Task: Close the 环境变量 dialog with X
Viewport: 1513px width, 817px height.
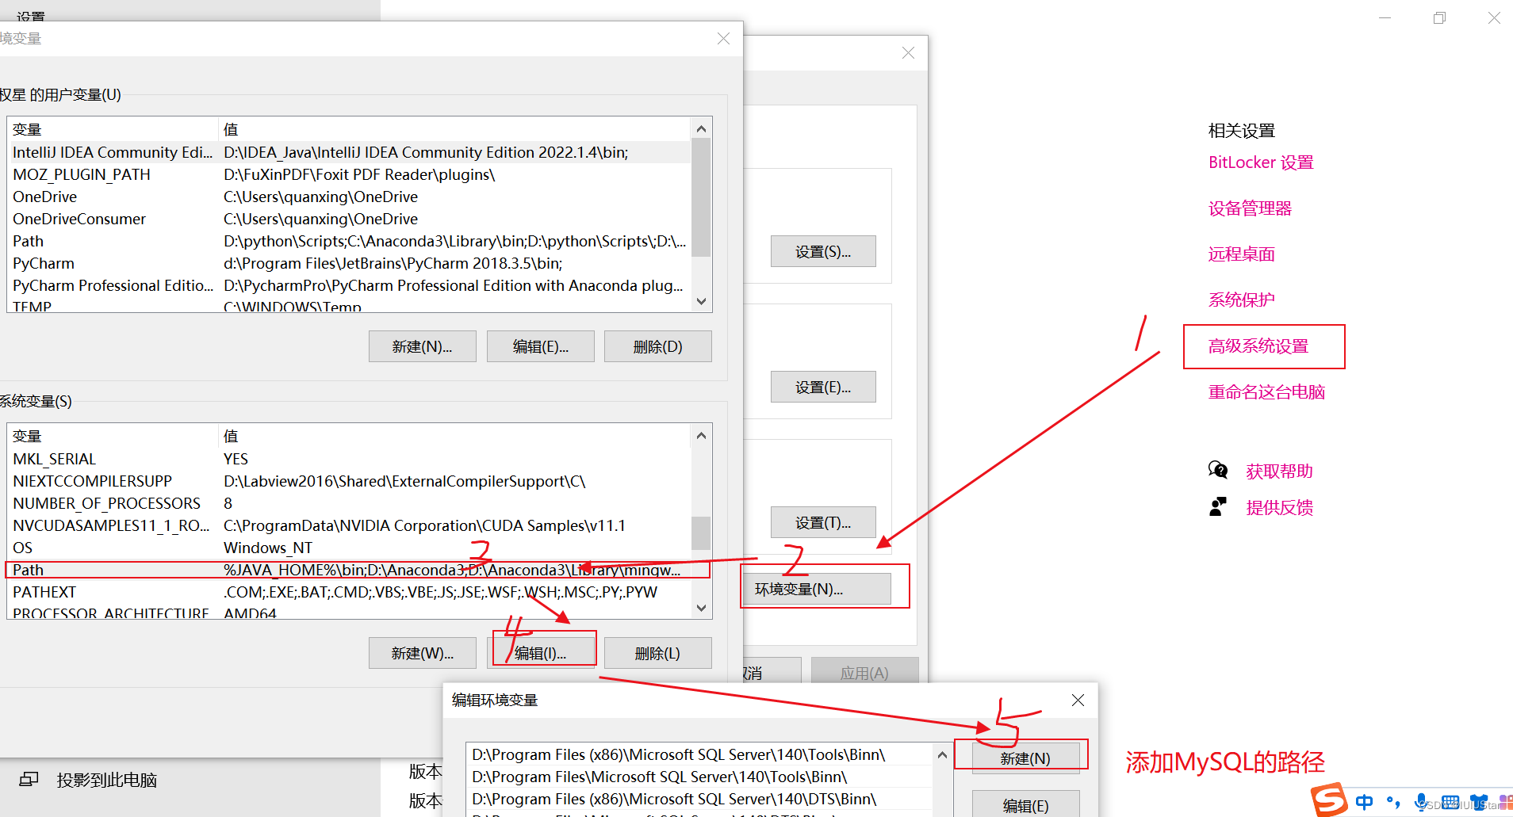Action: [x=723, y=39]
